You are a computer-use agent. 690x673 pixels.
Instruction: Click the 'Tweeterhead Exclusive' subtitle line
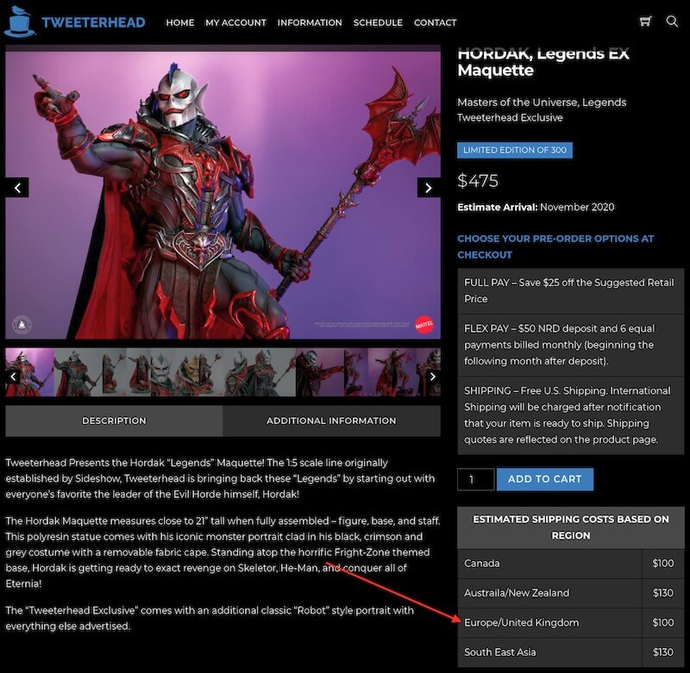pyautogui.click(x=510, y=118)
